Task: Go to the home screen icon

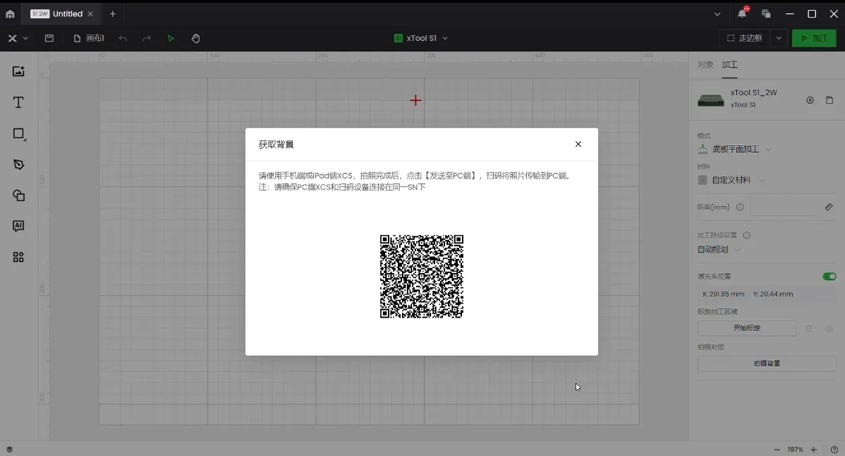Action: 10,14
